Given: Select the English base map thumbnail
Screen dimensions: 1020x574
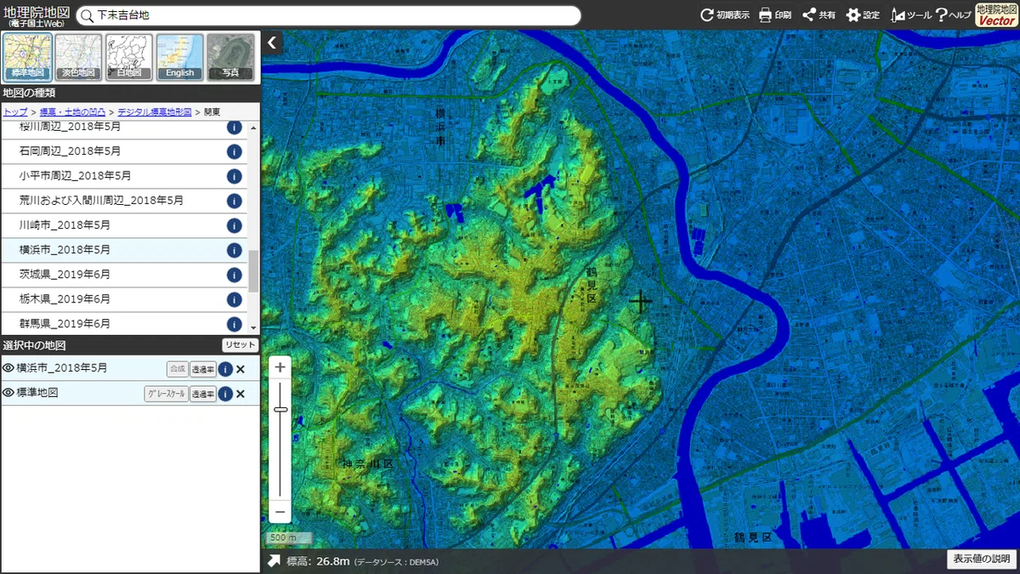Looking at the screenshot, I should (180, 57).
